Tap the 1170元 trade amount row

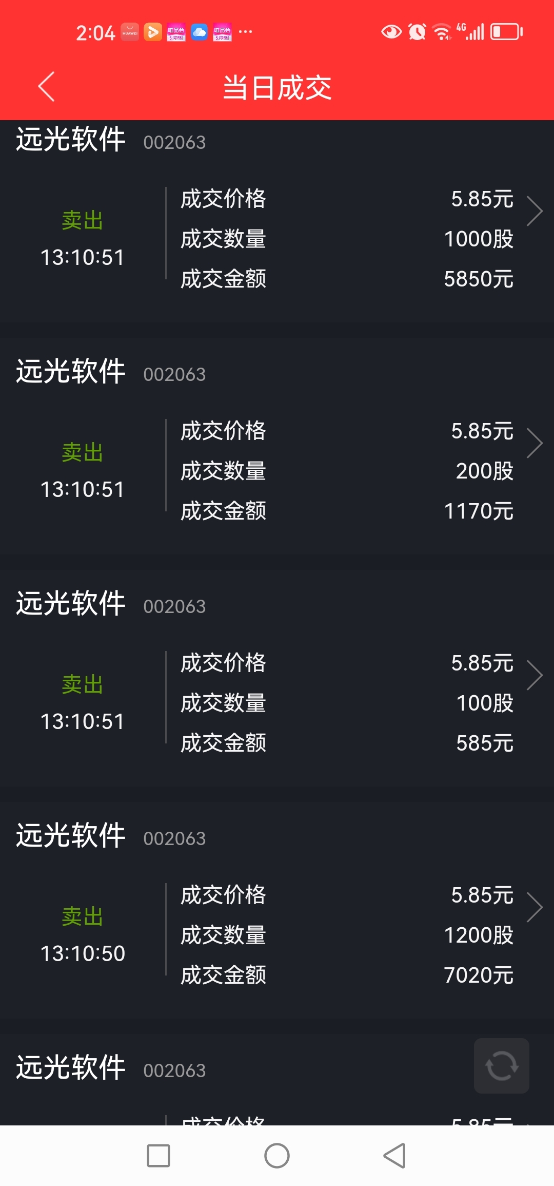click(x=347, y=511)
